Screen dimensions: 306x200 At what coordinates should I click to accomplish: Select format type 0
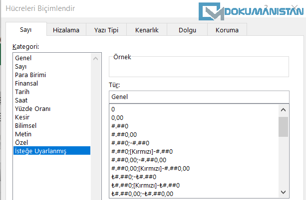pos(194,109)
